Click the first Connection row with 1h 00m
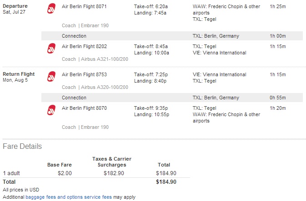The width and height of the screenshot is (306, 201). [172, 36]
